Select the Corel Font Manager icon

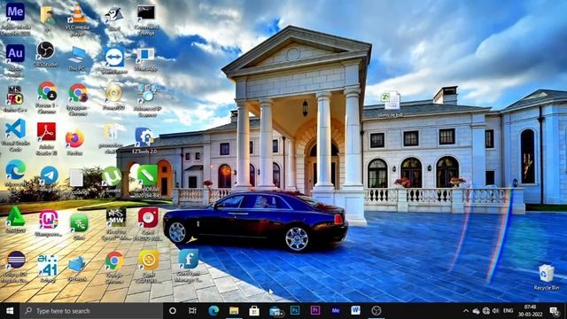click(188, 266)
